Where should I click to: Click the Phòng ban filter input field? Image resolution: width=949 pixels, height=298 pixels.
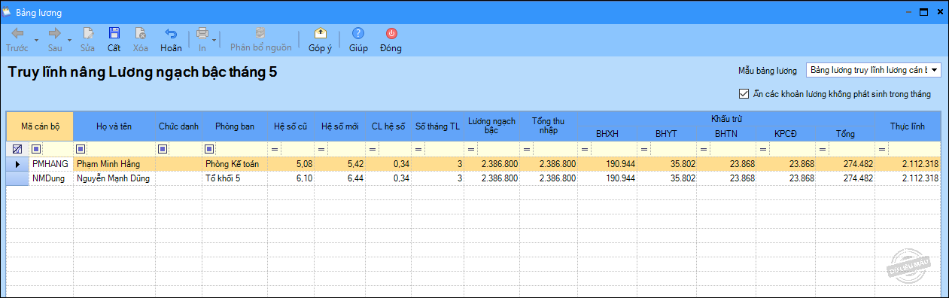[x=241, y=149]
